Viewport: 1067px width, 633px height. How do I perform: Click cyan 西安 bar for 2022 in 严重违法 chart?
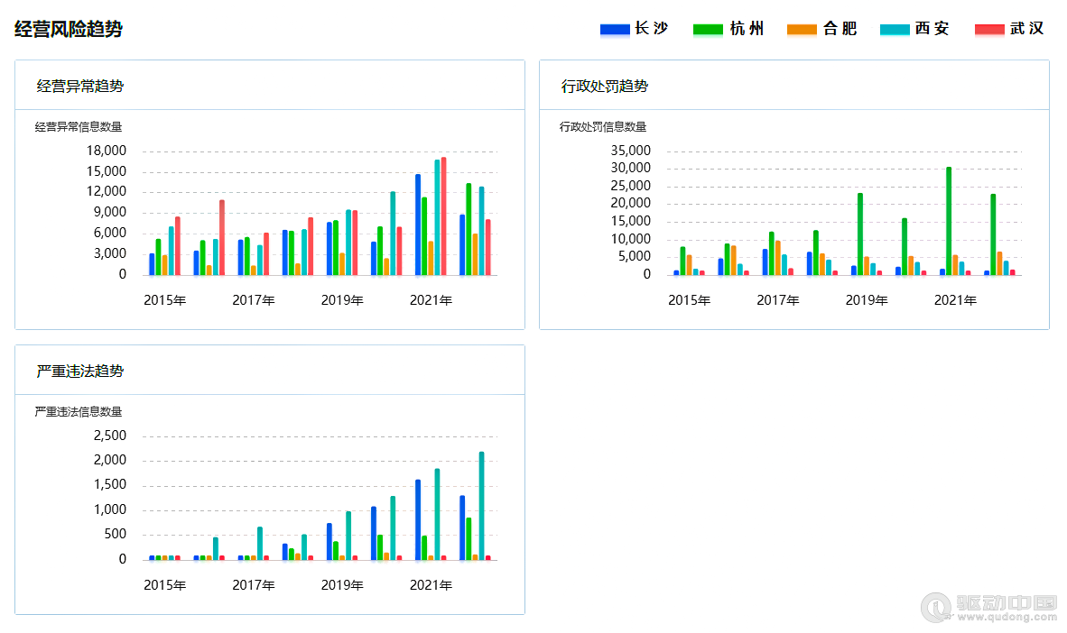point(482,506)
